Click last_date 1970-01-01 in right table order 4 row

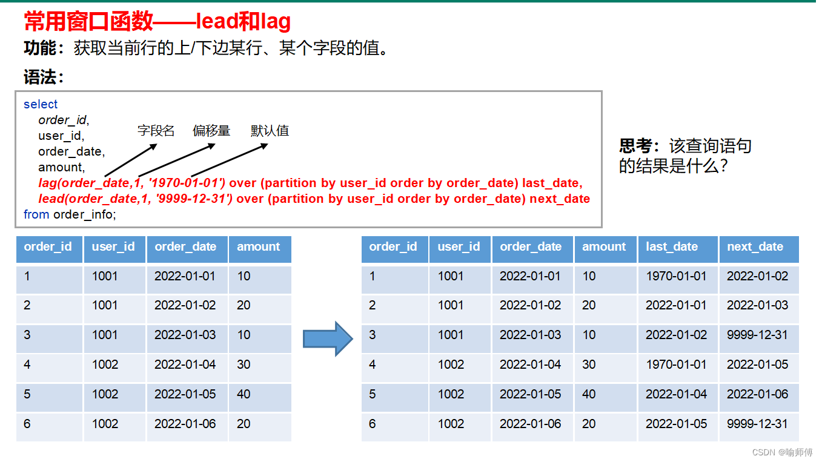pyautogui.click(x=676, y=365)
